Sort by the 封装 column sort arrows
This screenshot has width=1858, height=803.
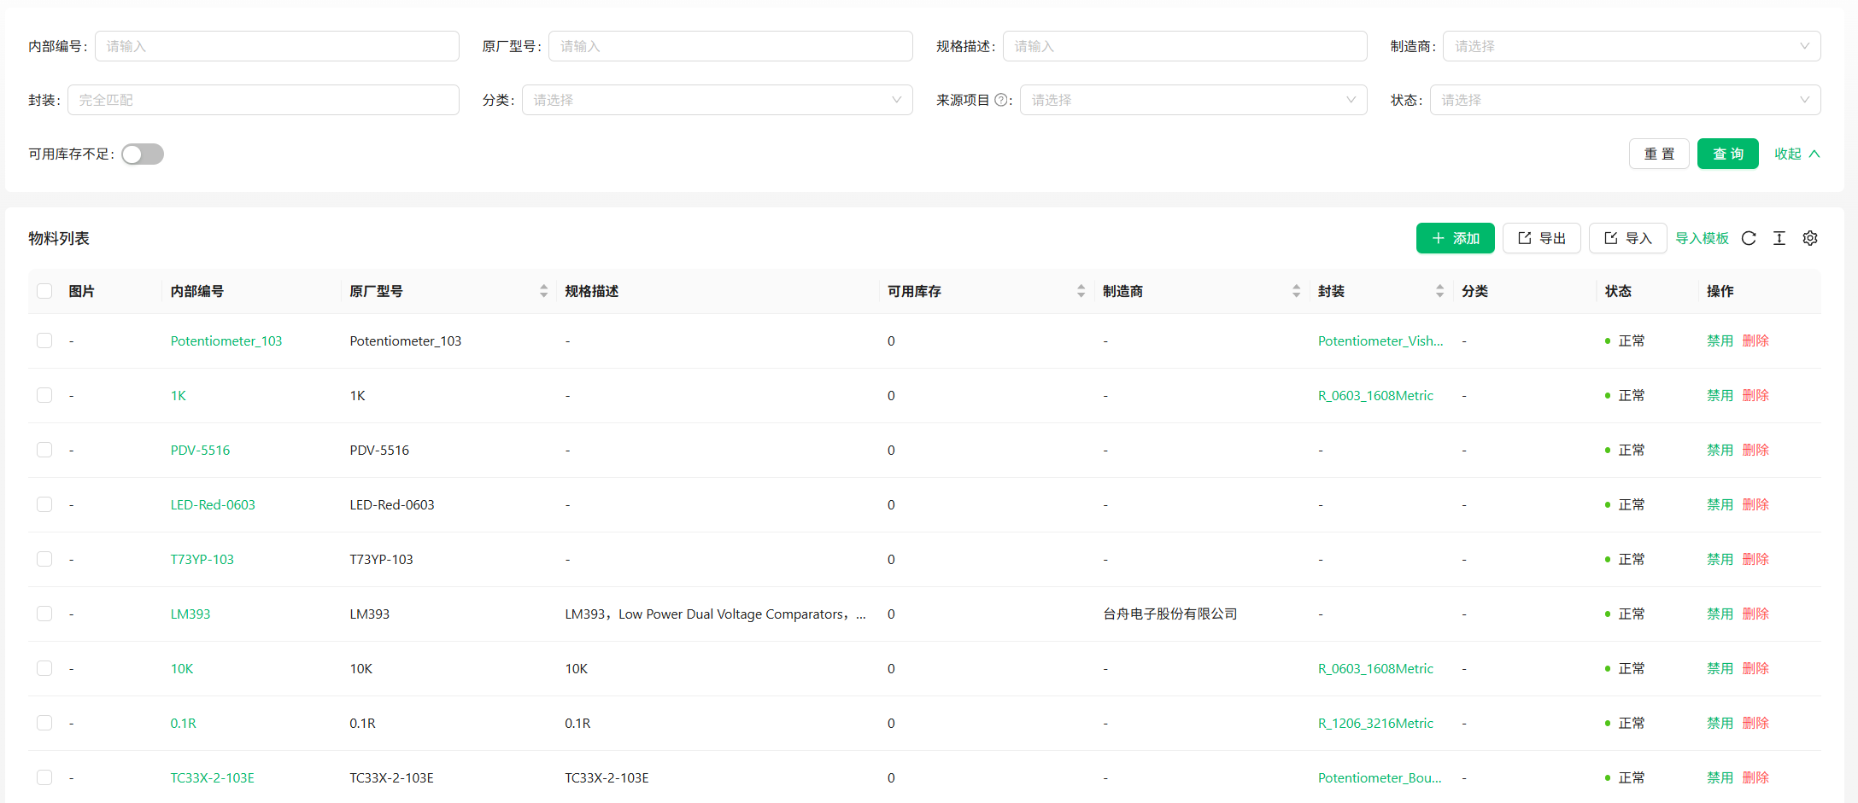tap(1439, 291)
